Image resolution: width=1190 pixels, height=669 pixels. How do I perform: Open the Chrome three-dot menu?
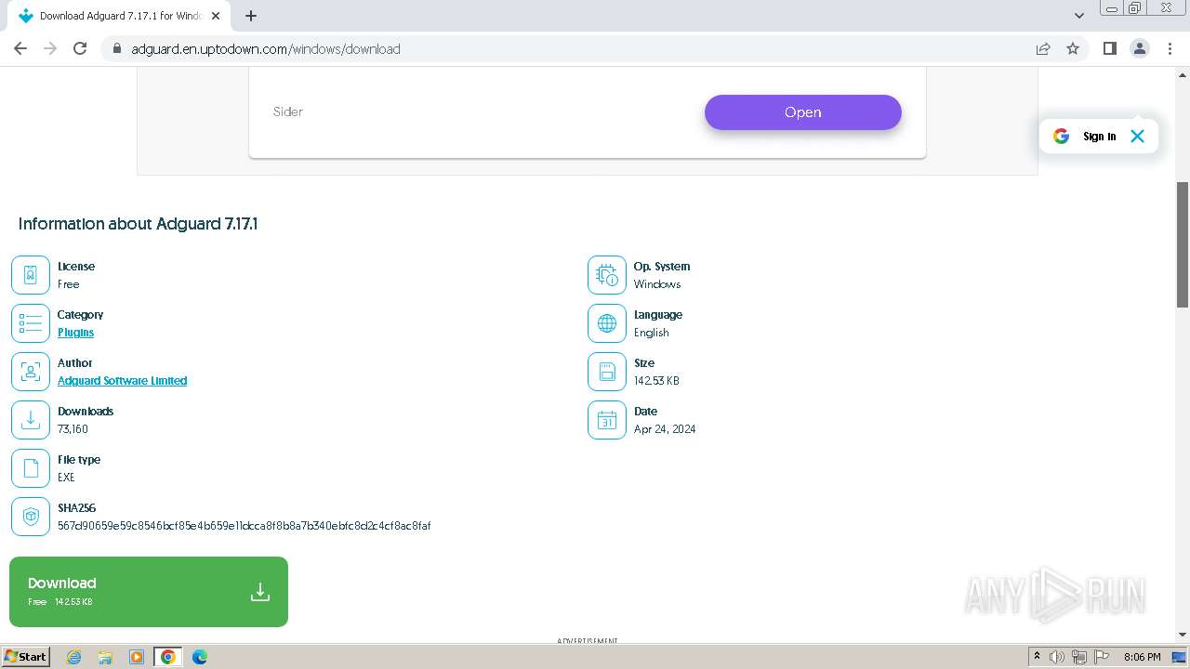click(1170, 48)
